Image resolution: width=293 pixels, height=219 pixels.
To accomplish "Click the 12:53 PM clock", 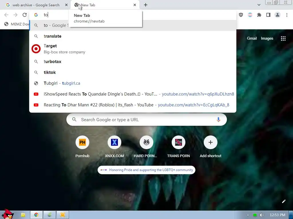I will tap(278, 215).
